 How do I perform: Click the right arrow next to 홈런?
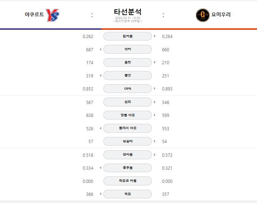(155, 62)
